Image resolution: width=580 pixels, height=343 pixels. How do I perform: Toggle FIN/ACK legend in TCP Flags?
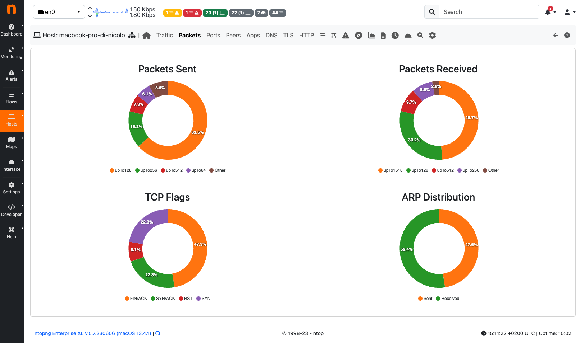(136, 299)
